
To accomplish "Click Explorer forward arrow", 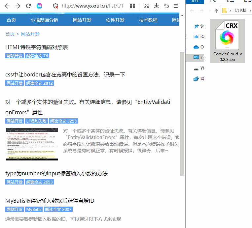I will pos(201,11).
